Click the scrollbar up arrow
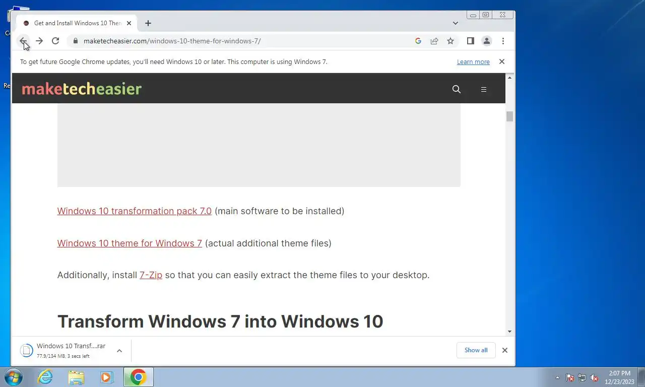 (x=510, y=78)
